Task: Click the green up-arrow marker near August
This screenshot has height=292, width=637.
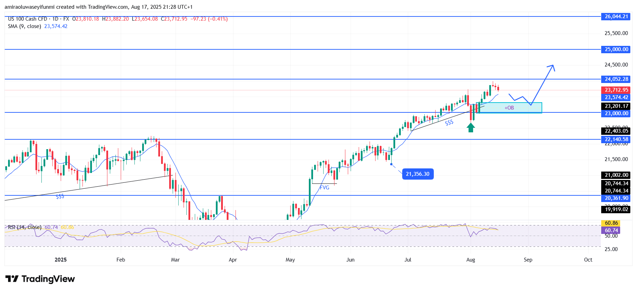Action: pos(471,127)
